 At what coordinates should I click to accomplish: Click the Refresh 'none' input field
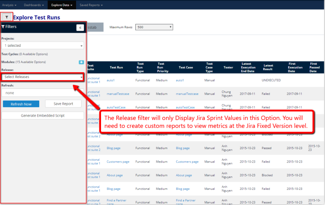tap(43, 93)
